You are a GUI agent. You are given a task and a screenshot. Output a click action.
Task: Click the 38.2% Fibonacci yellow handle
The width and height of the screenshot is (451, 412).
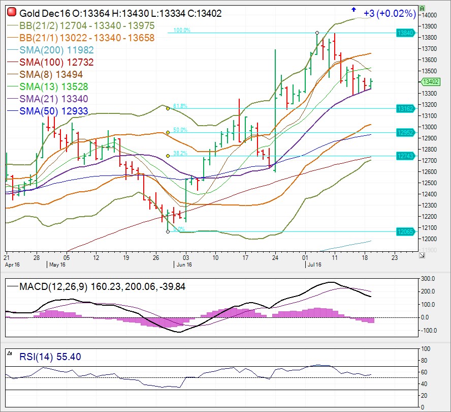coord(168,156)
